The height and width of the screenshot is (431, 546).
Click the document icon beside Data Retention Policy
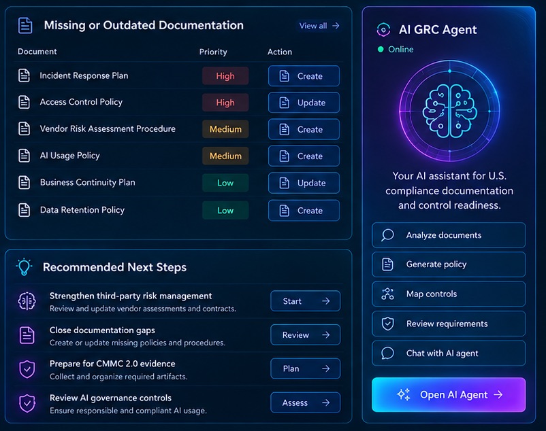coord(24,210)
